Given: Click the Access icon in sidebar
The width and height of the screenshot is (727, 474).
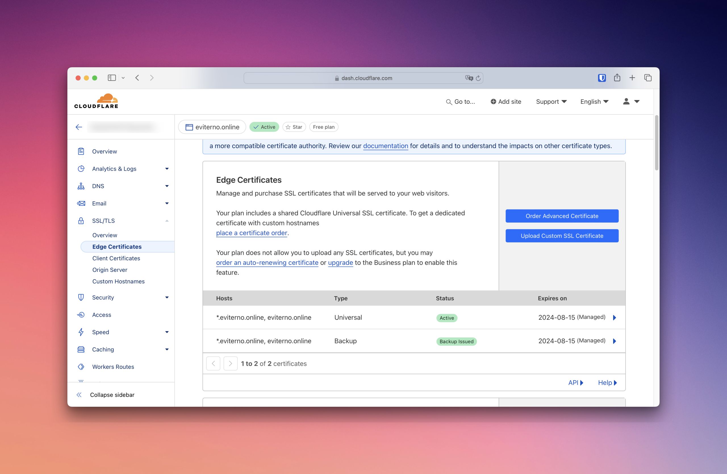Looking at the screenshot, I should pyautogui.click(x=81, y=315).
